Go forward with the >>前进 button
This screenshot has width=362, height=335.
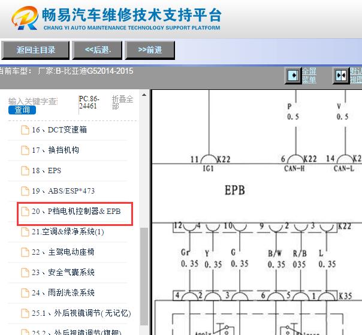(x=150, y=50)
